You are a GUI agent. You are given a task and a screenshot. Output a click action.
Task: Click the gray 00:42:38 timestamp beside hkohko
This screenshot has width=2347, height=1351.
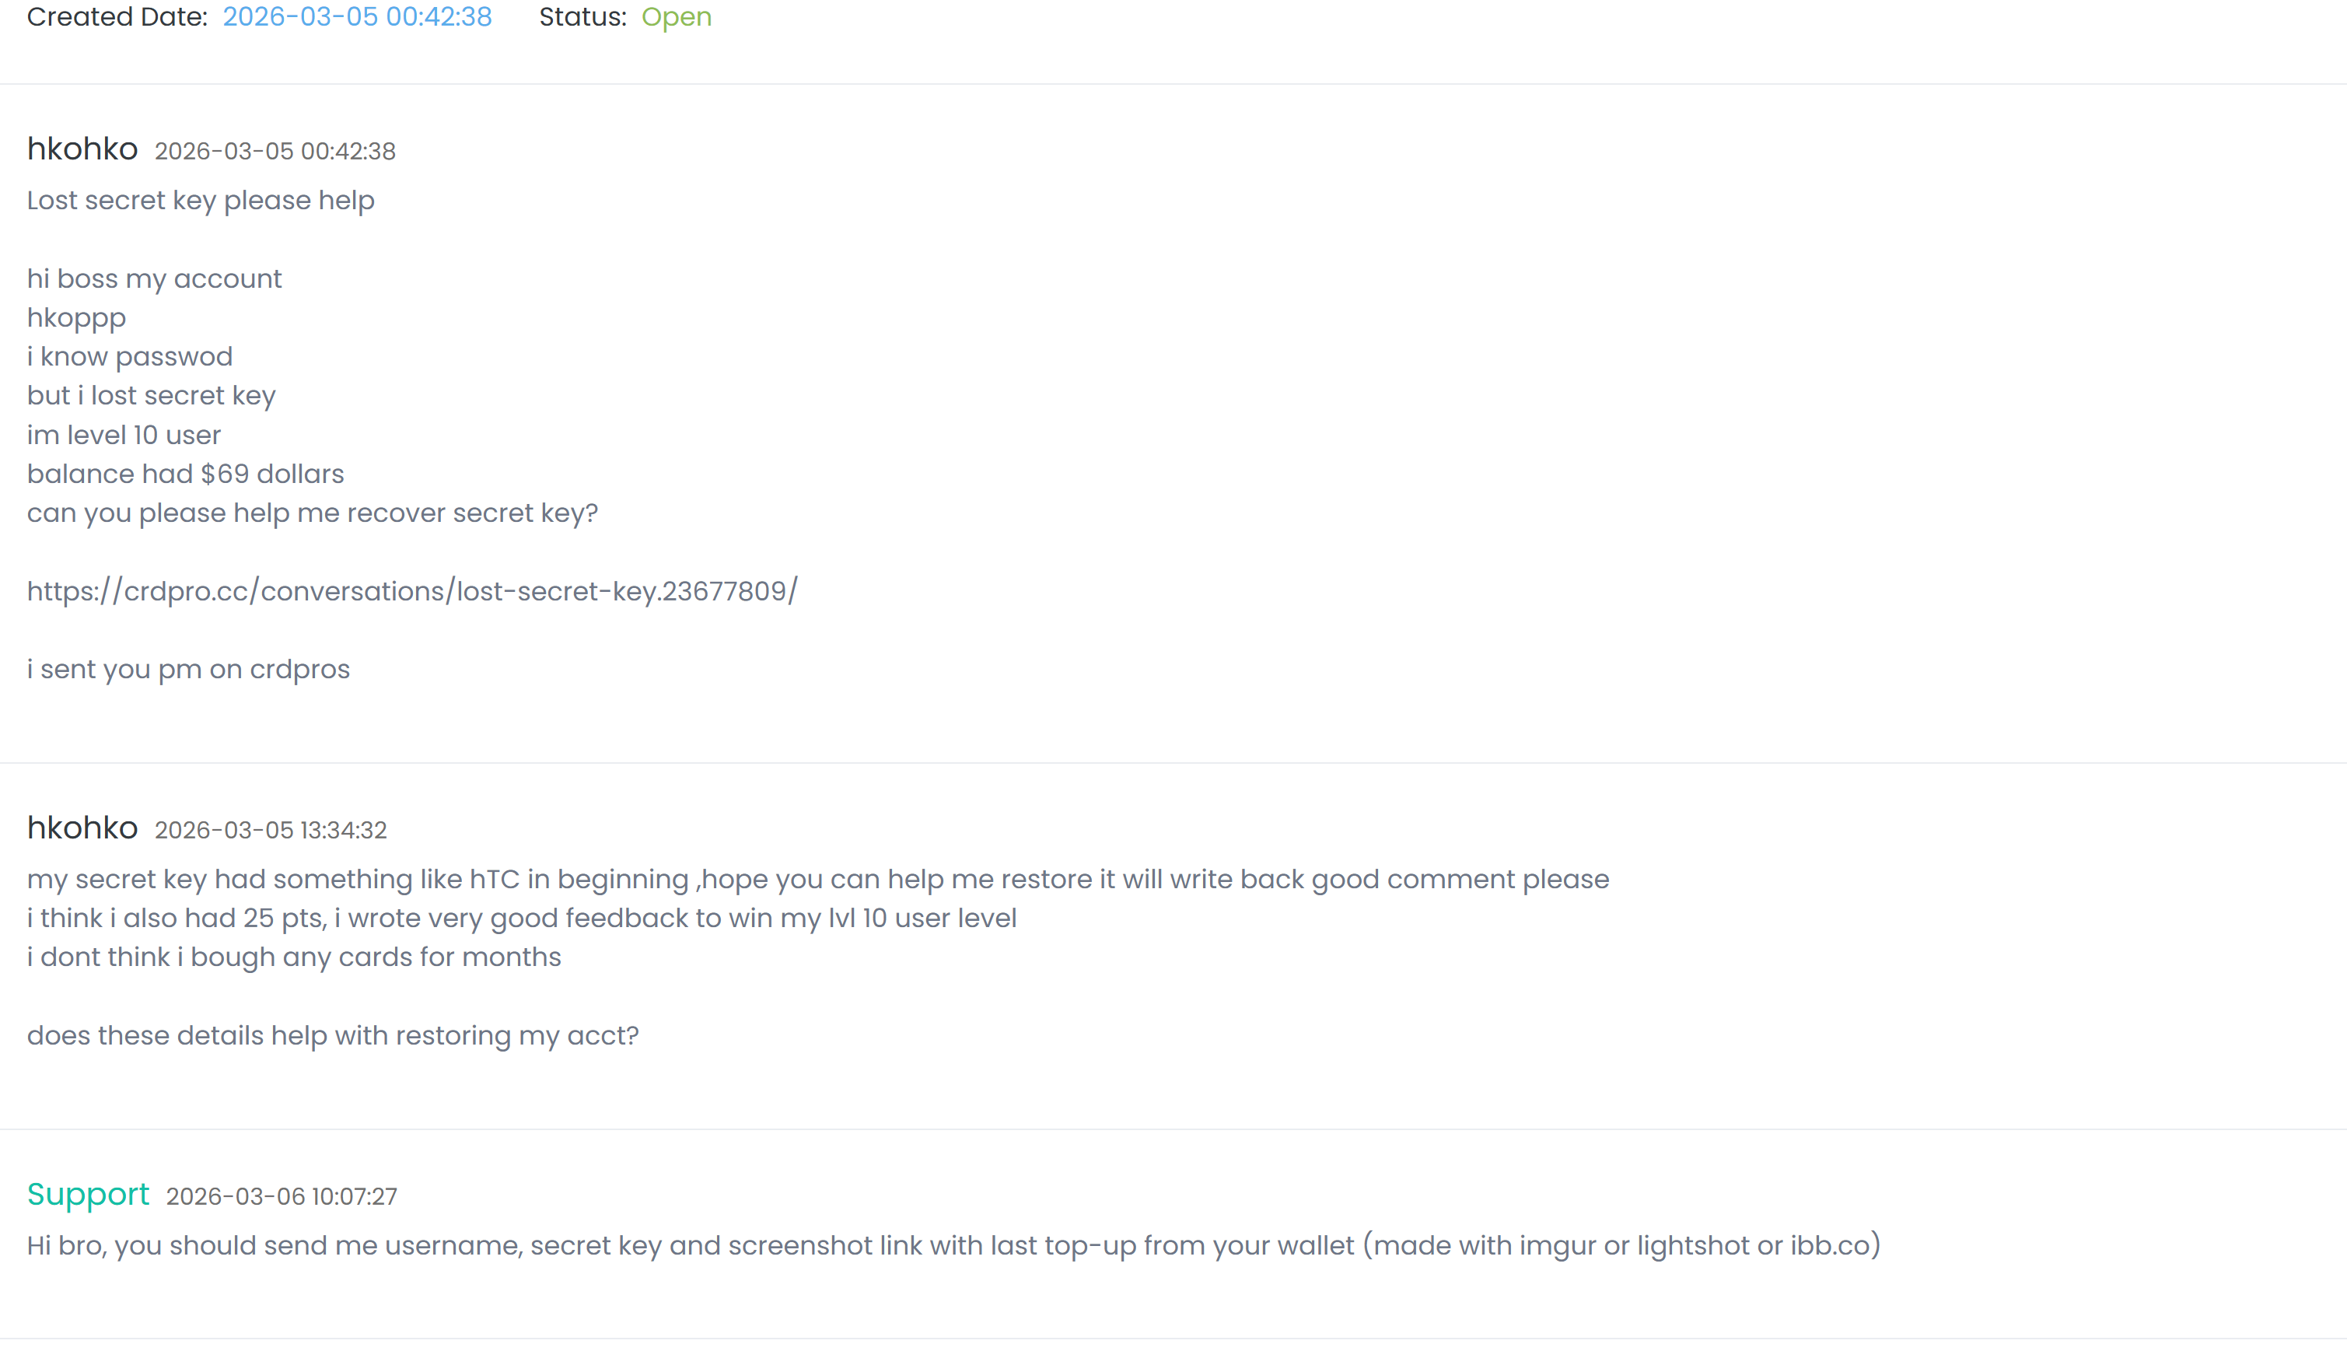[x=275, y=151]
